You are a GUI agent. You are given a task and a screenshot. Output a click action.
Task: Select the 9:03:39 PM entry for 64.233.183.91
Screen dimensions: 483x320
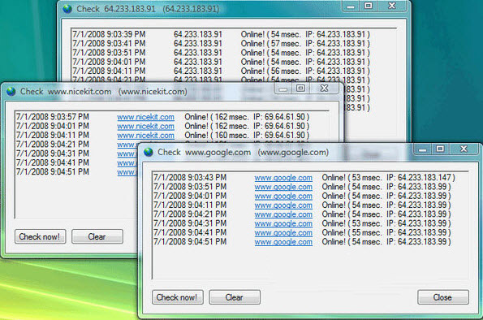(x=221, y=34)
